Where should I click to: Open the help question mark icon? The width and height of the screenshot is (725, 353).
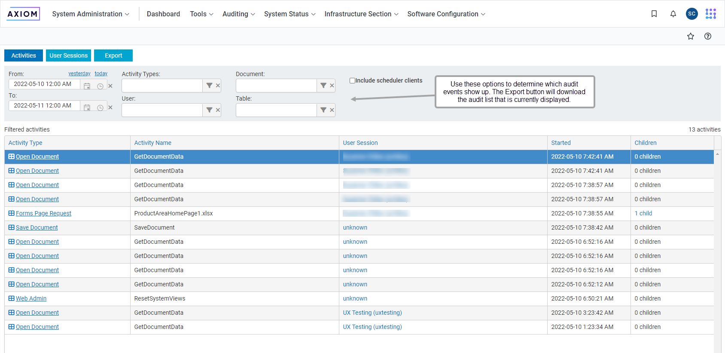[x=707, y=36]
